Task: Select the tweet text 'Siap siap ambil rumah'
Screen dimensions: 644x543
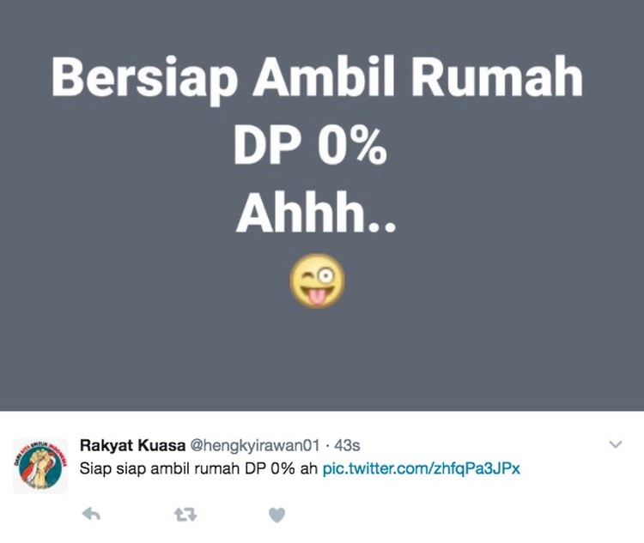Action: [x=160, y=468]
